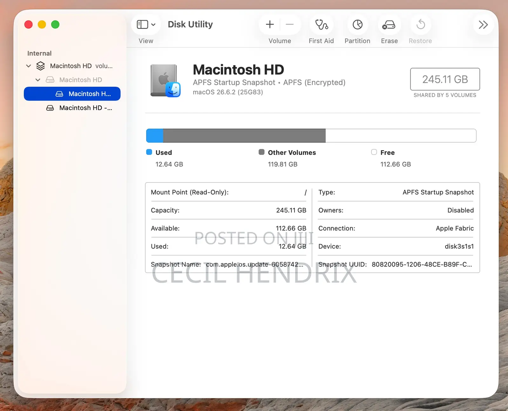This screenshot has height=411, width=508.
Task: Click the white Free legend swatch
Action: pos(374,152)
